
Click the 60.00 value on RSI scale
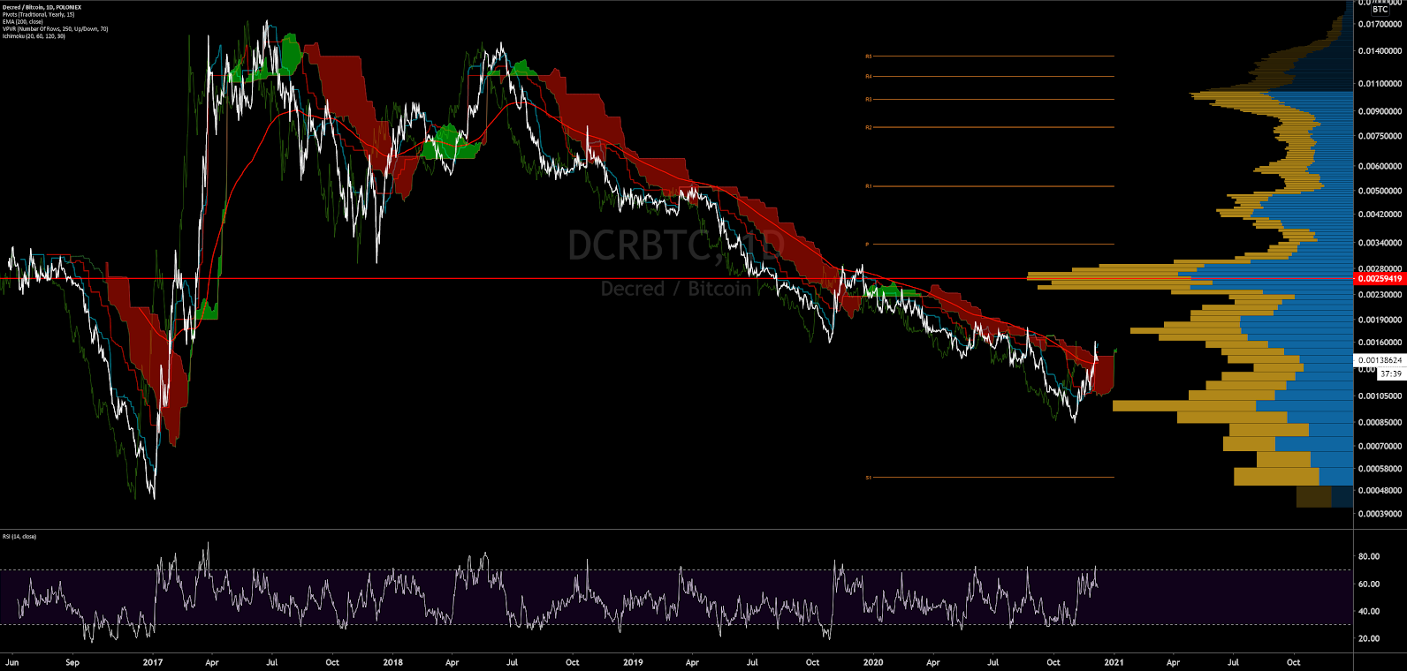tap(1369, 584)
